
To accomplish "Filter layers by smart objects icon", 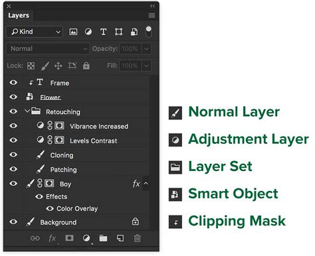I will [134, 32].
